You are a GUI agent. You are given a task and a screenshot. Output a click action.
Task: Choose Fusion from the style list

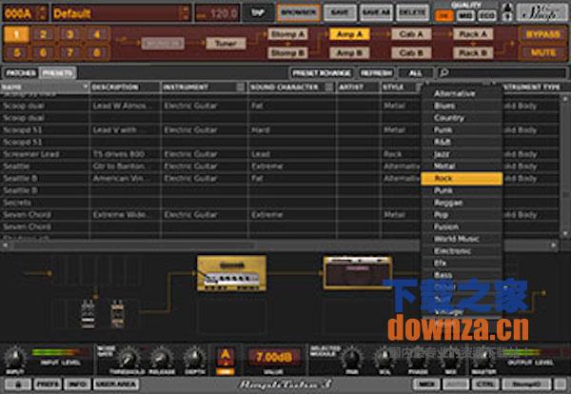point(462,227)
